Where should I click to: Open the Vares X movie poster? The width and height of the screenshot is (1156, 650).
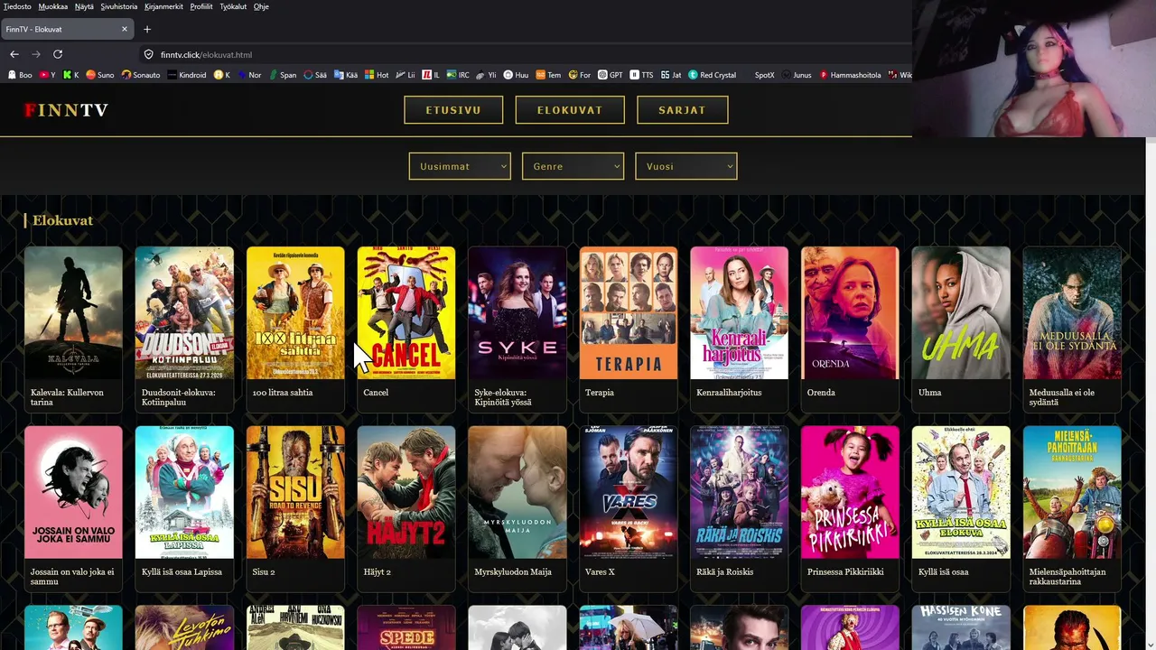click(629, 492)
